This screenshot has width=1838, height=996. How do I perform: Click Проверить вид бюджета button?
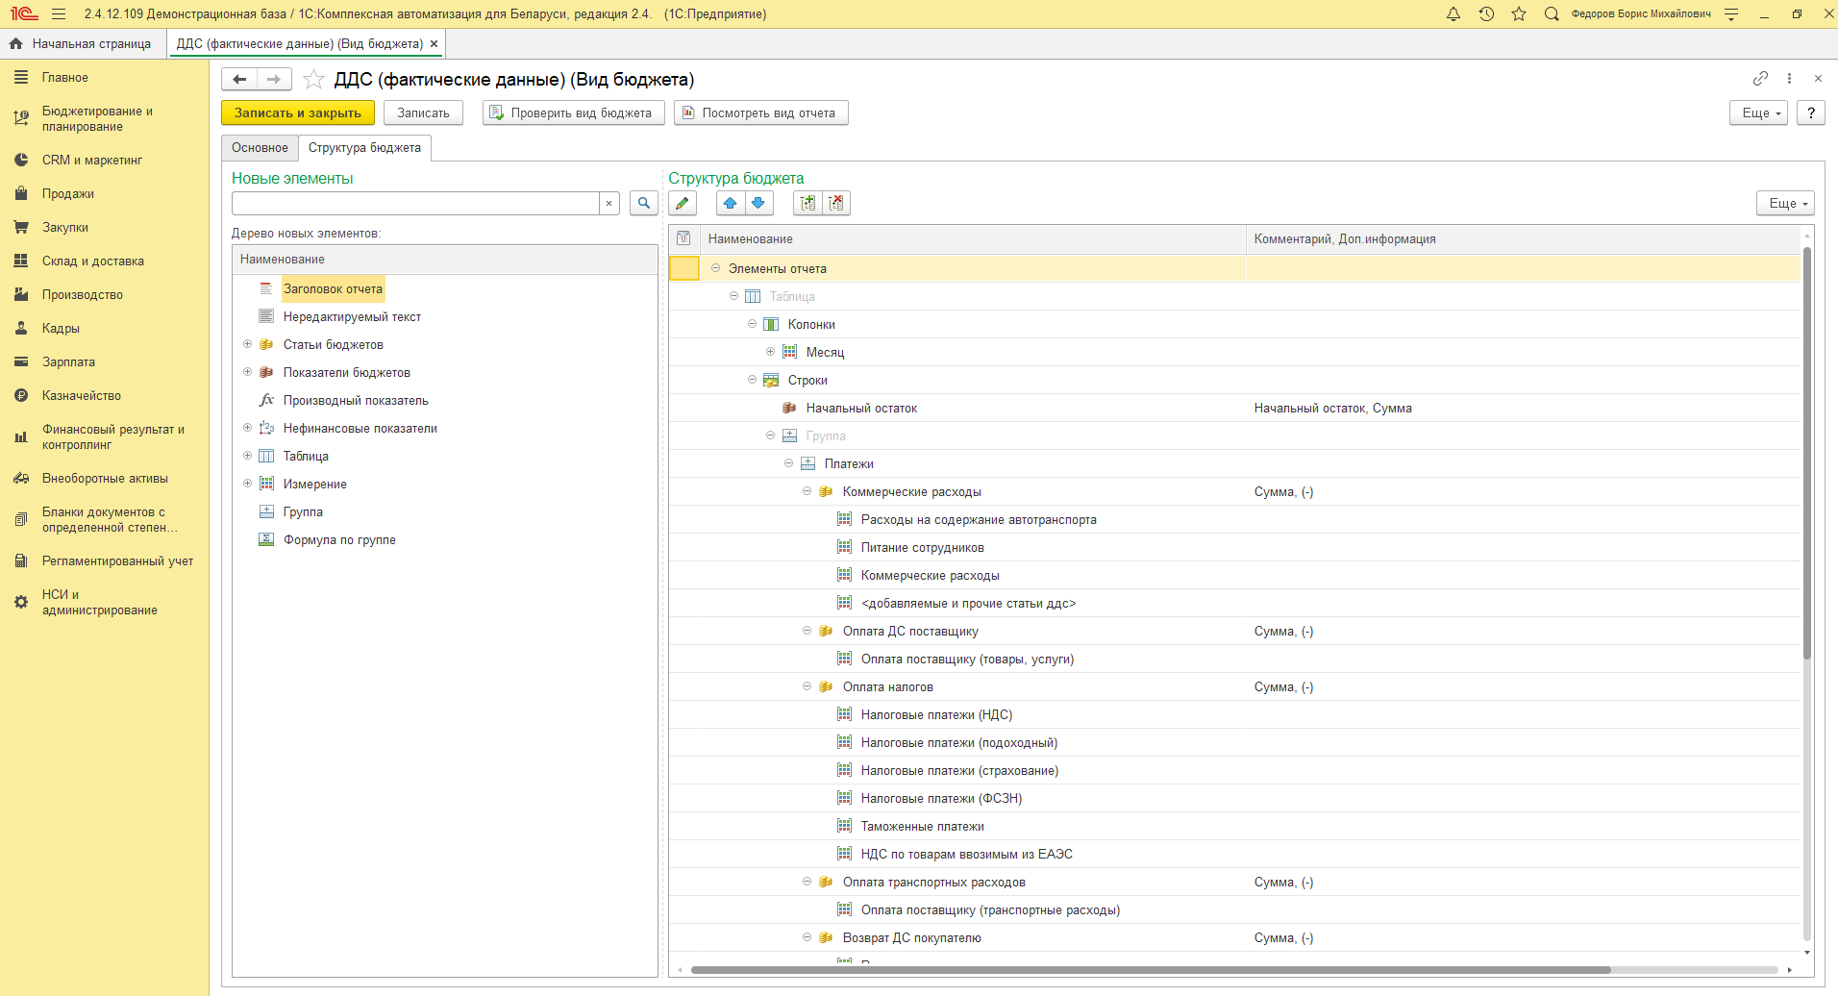[x=573, y=112]
